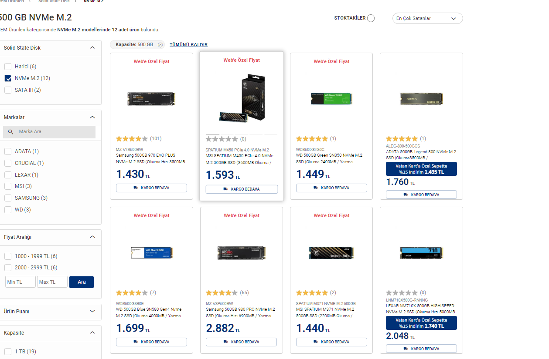Check the SAMSUNG brand filter

[x=8, y=198]
